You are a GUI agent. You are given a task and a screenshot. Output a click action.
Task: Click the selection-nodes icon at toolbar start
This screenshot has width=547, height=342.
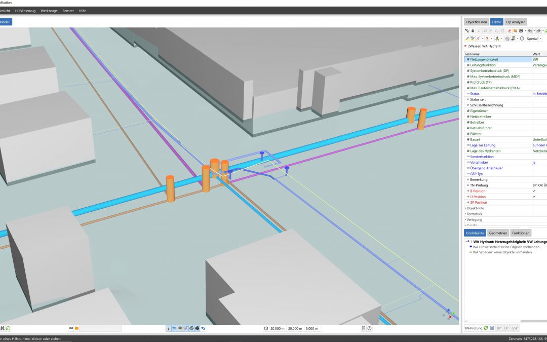point(467,31)
